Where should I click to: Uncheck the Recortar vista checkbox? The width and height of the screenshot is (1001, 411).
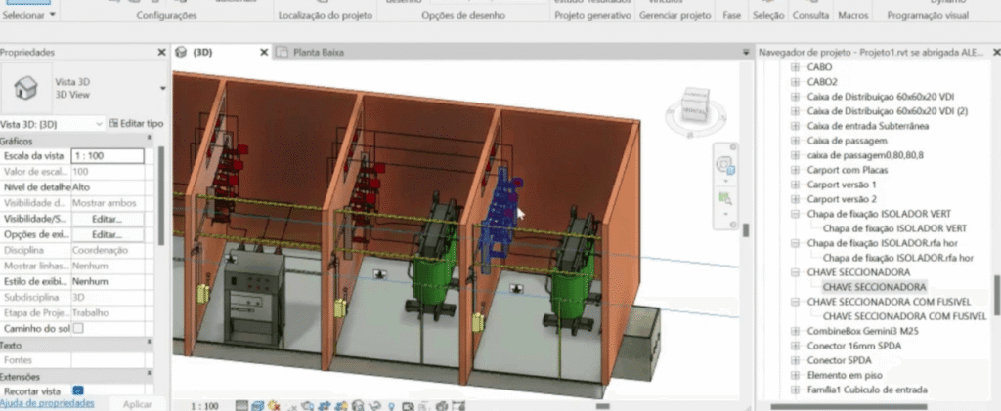(x=79, y=390)
